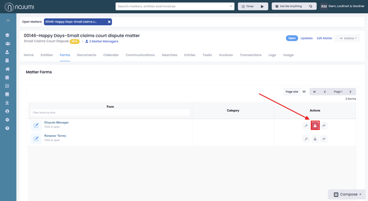
Task: Focus the search matters, entities and invoices field
Action: click(x=175, y=7)
